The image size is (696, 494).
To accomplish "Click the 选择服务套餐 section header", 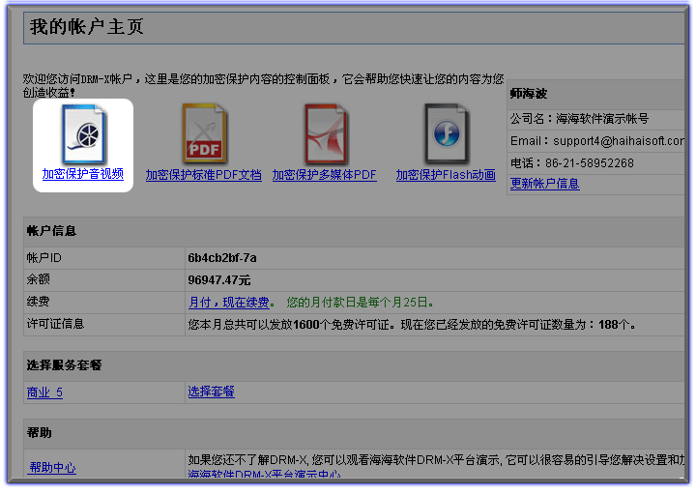I will [x=65, y=365].
